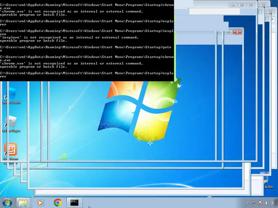Show hidden system tray icons
278x208 pixels.
[248, 203]
